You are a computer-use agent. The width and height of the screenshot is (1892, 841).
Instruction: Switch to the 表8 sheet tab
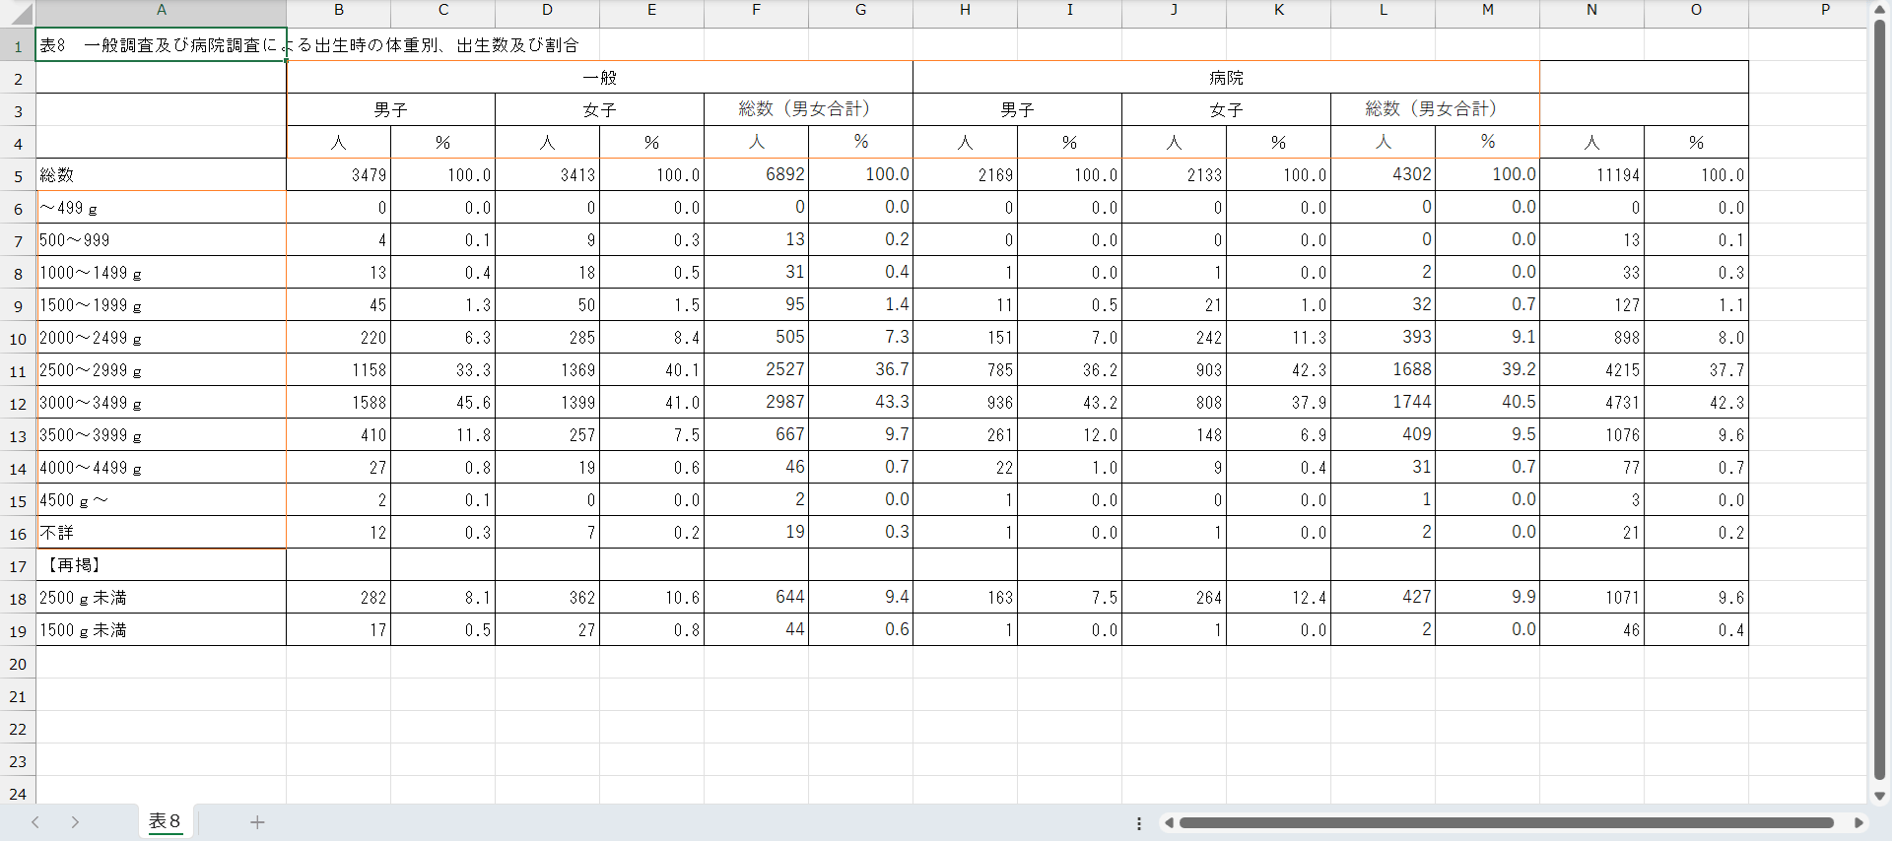165,821
